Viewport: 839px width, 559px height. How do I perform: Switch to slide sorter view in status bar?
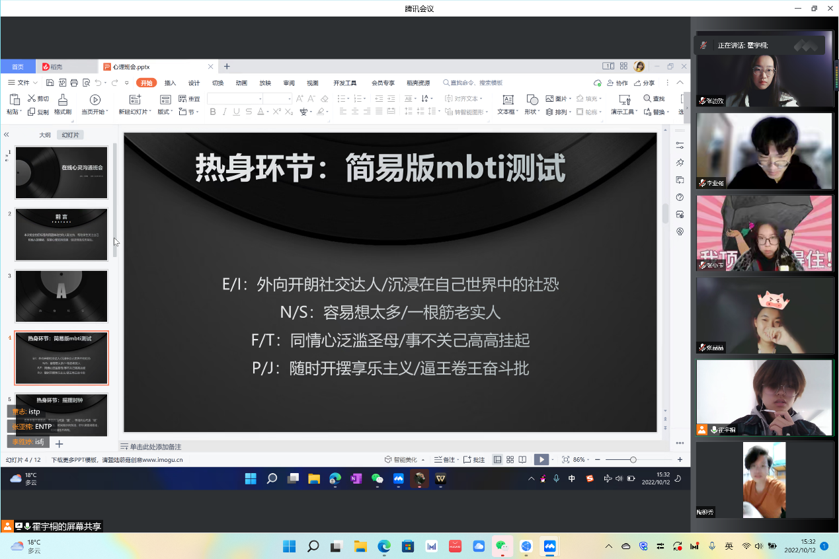click(510, 459)
